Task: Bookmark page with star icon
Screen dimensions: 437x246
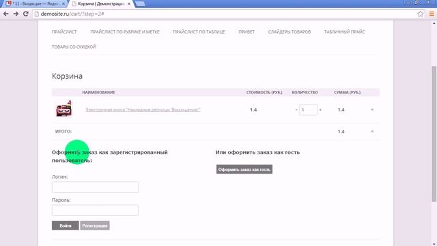Action: pyautogui.click(x=421, y=14)
